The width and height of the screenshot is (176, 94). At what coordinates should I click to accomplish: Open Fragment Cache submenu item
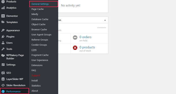[40, 55]
